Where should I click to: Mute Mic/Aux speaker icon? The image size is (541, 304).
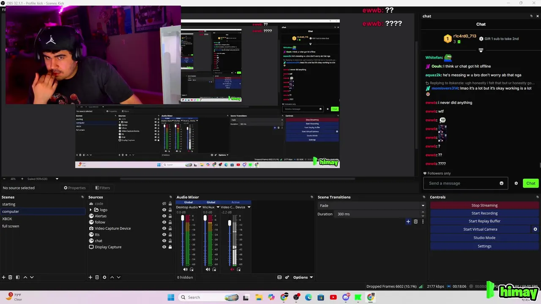208,269
